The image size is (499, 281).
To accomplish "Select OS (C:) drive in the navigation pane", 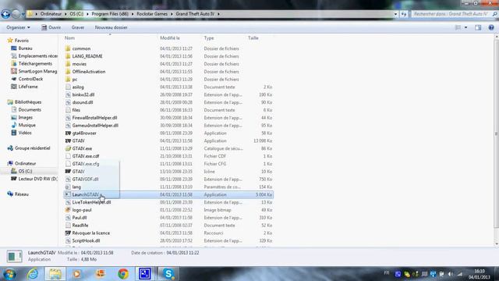I will coord(25,171).
